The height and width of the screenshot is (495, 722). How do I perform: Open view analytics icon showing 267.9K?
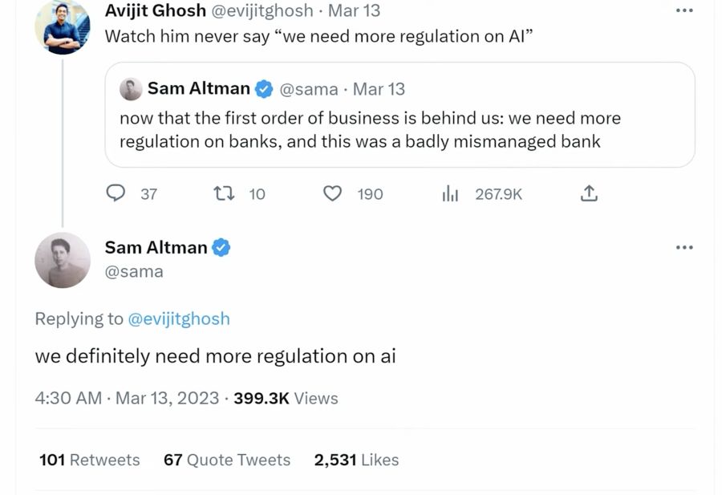click(450, 193)
